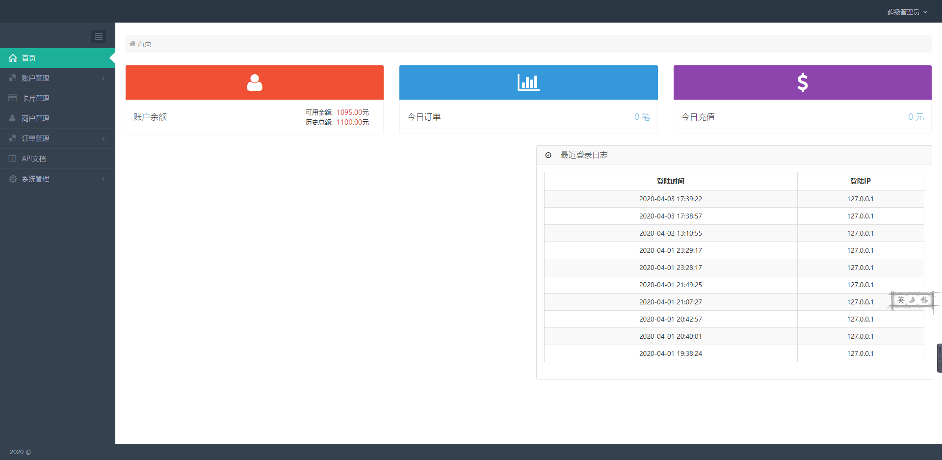Click the 最近登录日志 panel title

coord(584,155)
